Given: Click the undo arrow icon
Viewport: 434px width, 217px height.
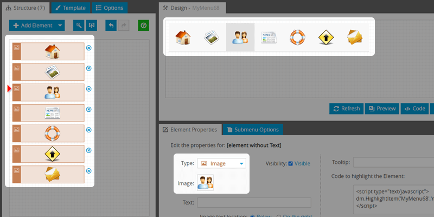Looking at the screenshot, I should [111, 25].
